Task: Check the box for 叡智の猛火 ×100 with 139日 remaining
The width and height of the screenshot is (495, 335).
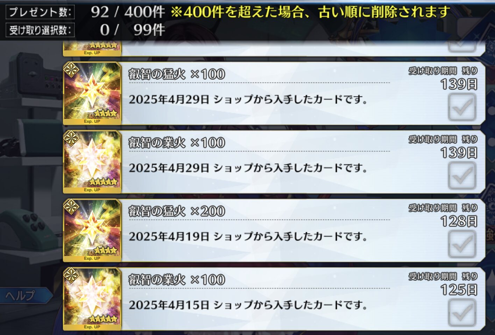Action: coord(462,107)
